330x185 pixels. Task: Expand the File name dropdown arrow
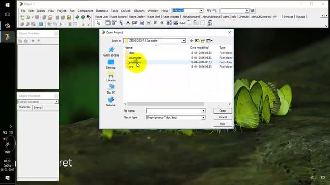pos(203,111)
